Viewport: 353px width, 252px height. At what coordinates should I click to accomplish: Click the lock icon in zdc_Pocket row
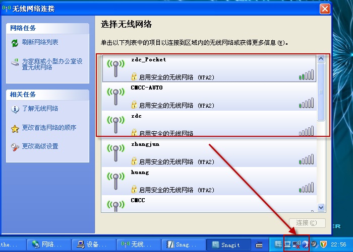tap(134, 76)
